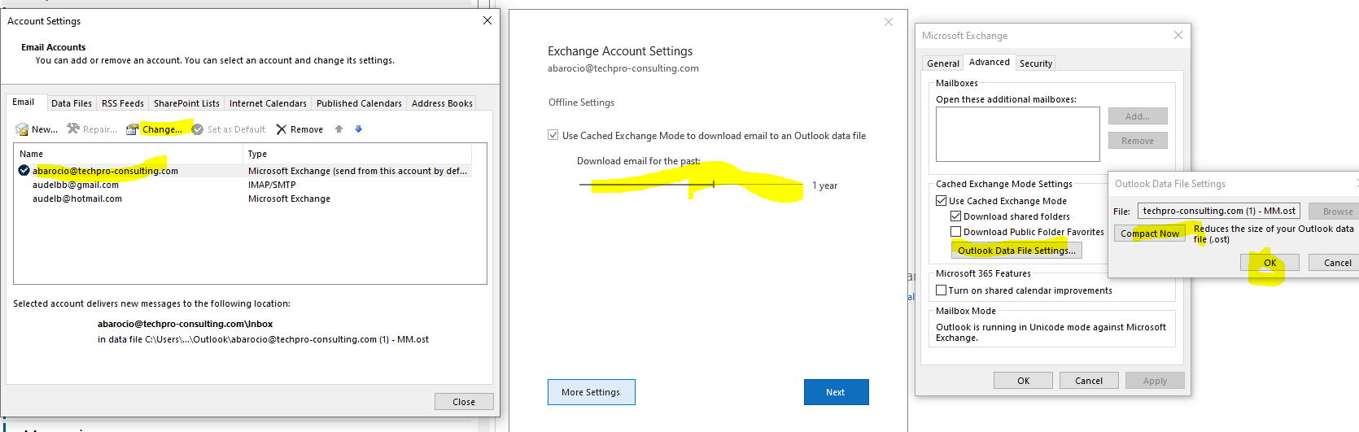Click the Repair account icon
The width and height of the screenshot is (1359, 432).
point(73,129)
